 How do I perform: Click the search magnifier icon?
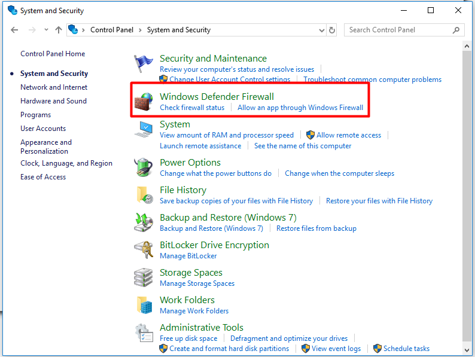(456, 30)
